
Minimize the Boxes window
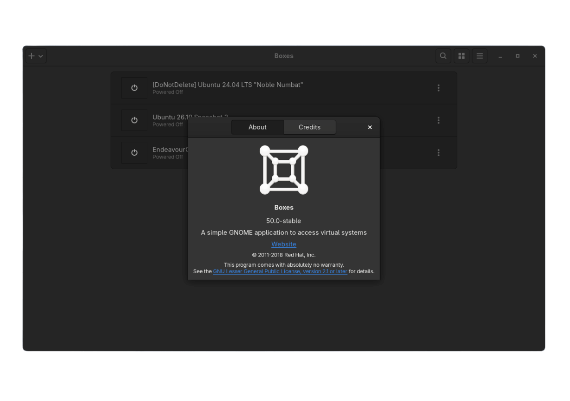[x=500, y=56]
